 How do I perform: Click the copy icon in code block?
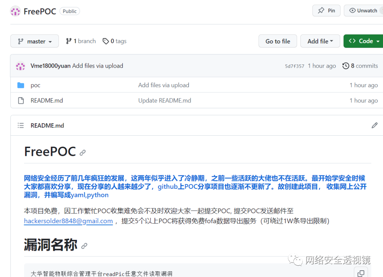361,273
